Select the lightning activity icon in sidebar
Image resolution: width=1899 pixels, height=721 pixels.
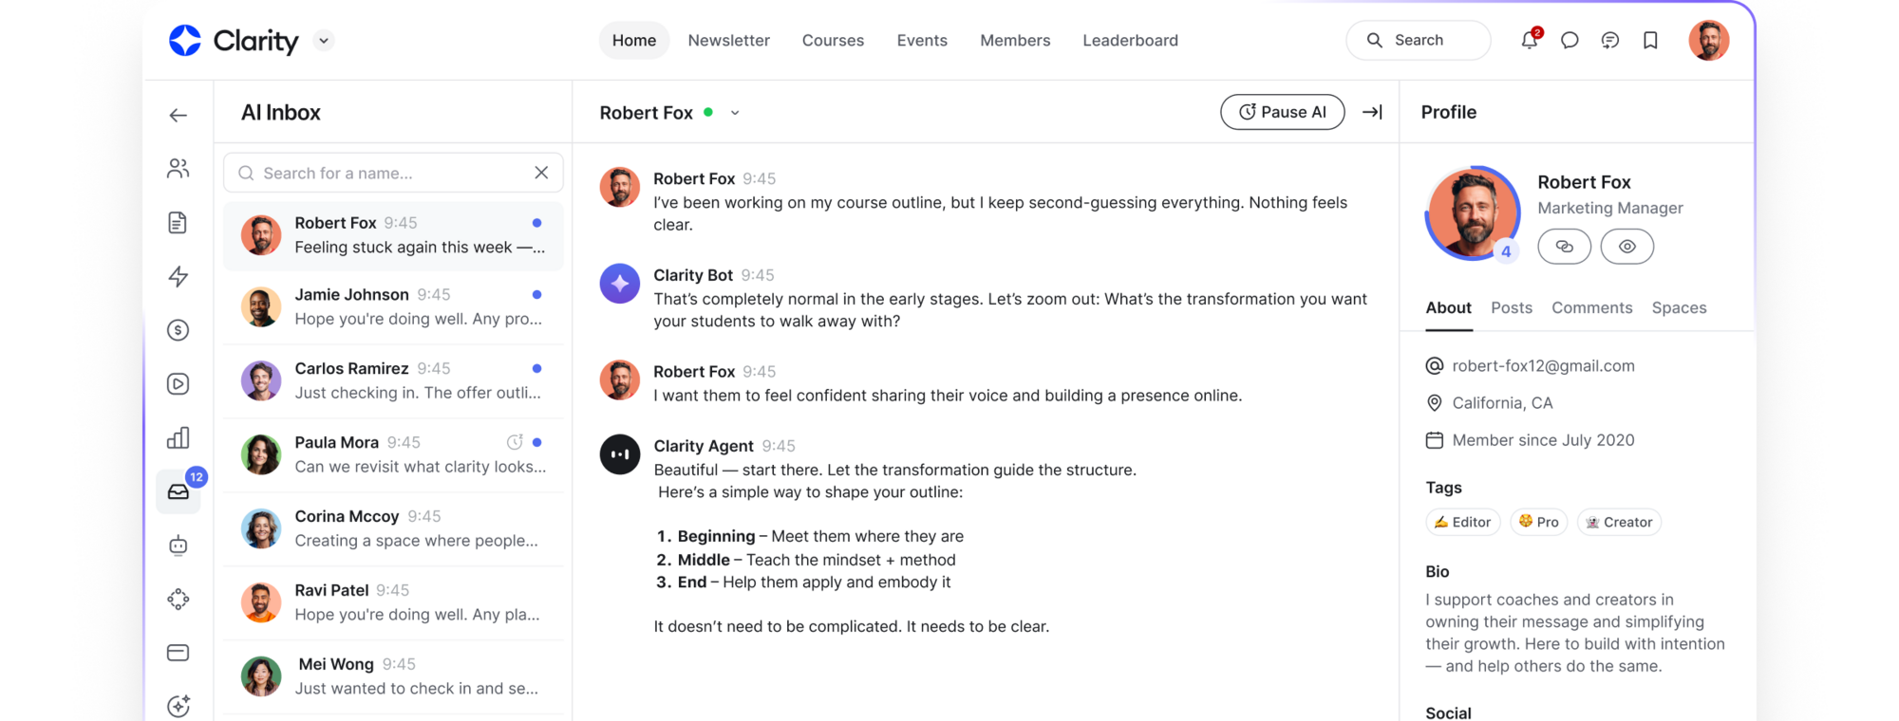click(x=178, y=276)
